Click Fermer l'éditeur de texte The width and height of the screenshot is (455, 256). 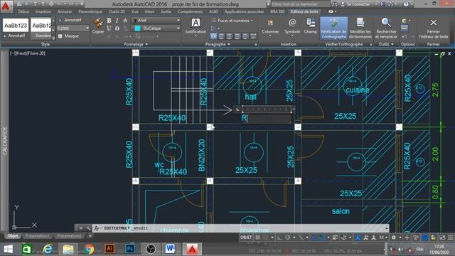coord(433,28)
